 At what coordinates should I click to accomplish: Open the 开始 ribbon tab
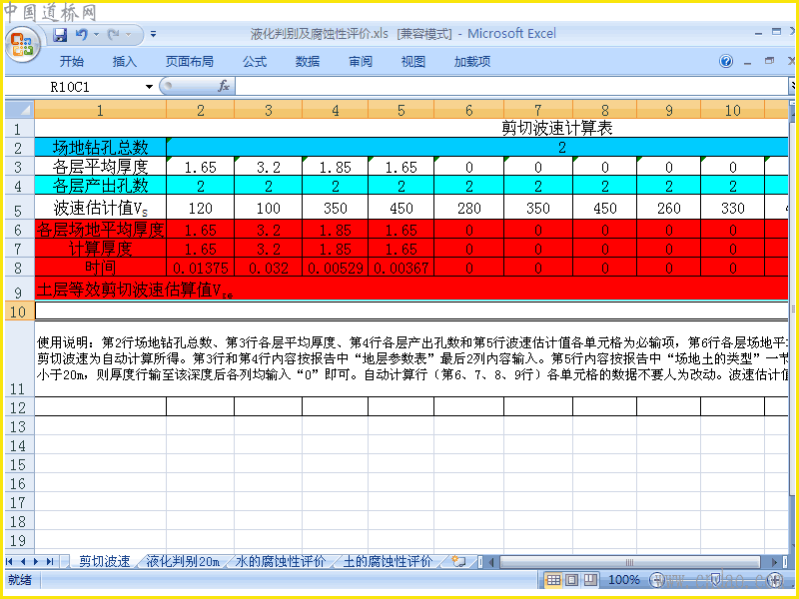(71, 62)
